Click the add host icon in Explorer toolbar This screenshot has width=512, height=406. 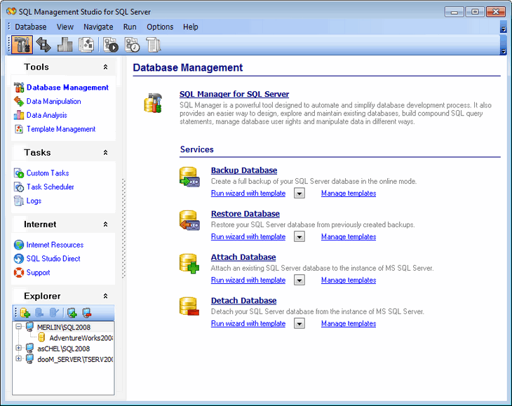(x=72, y=313)
